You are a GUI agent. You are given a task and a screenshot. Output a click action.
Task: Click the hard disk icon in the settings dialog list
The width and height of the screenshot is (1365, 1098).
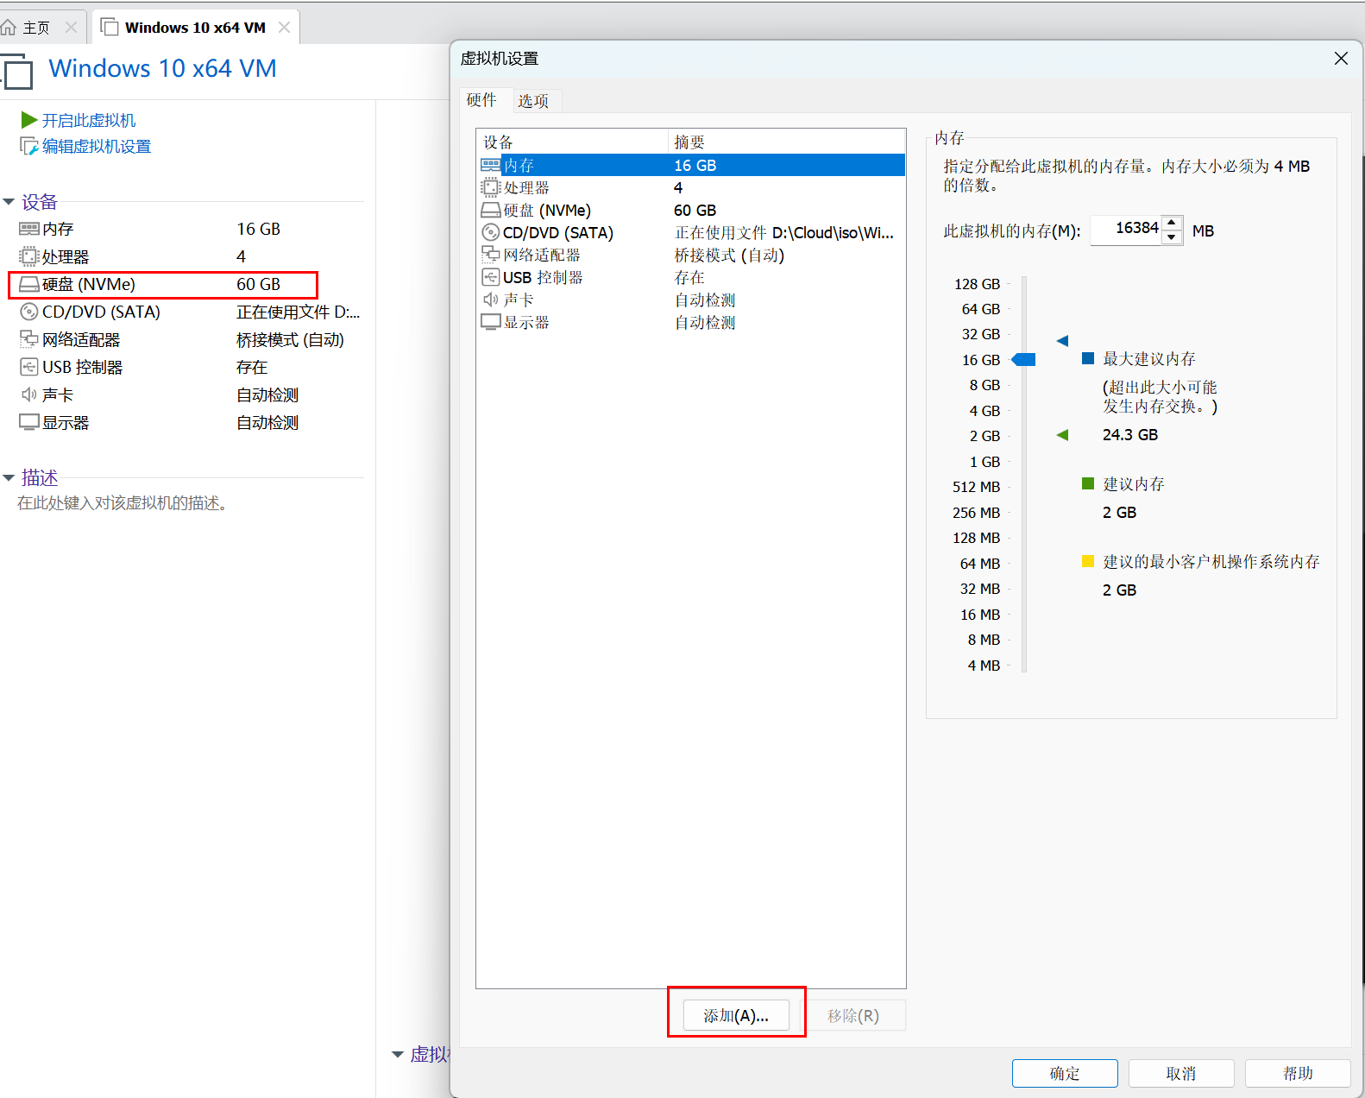click(x=491, y=210)
